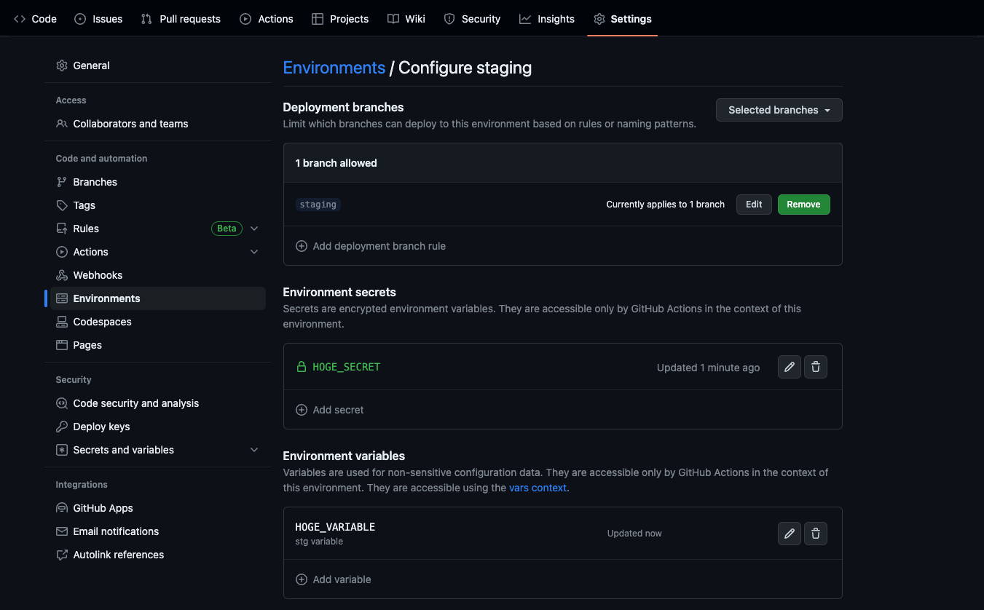The width and height of the screenshot is (984, 610).
Task: Edit HOGE_VARIABLE using the pencil icon
Action: 789,533
